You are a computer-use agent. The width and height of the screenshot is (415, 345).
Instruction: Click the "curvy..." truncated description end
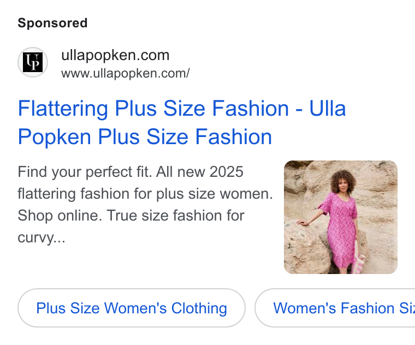(x=41, y=237)
